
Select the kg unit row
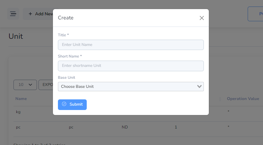coord(18,112)
